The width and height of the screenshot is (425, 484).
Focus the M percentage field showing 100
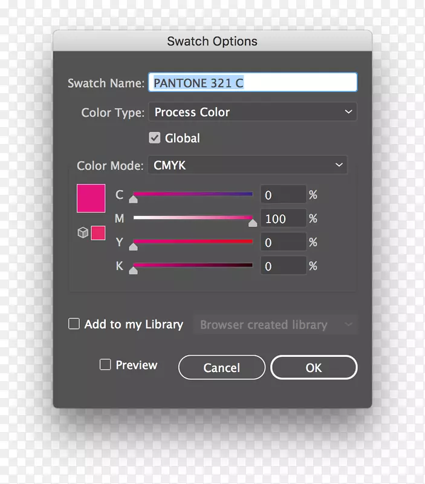pyautogui.click(x=283, y=218)
